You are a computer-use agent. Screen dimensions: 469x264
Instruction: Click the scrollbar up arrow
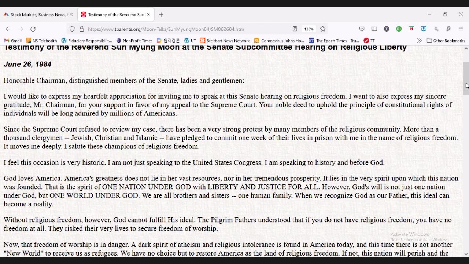(466, 48)
